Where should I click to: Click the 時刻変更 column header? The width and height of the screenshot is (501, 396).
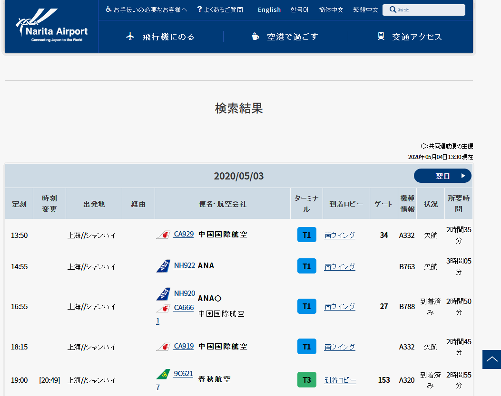49,204
